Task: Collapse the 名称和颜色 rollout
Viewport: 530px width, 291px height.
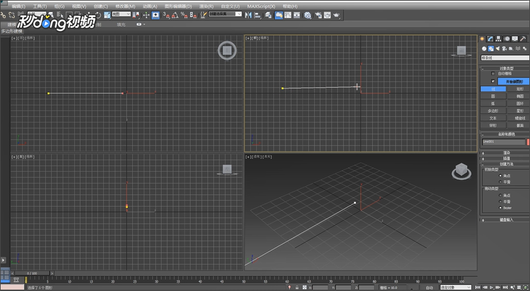Action: [x=505, y=134]
